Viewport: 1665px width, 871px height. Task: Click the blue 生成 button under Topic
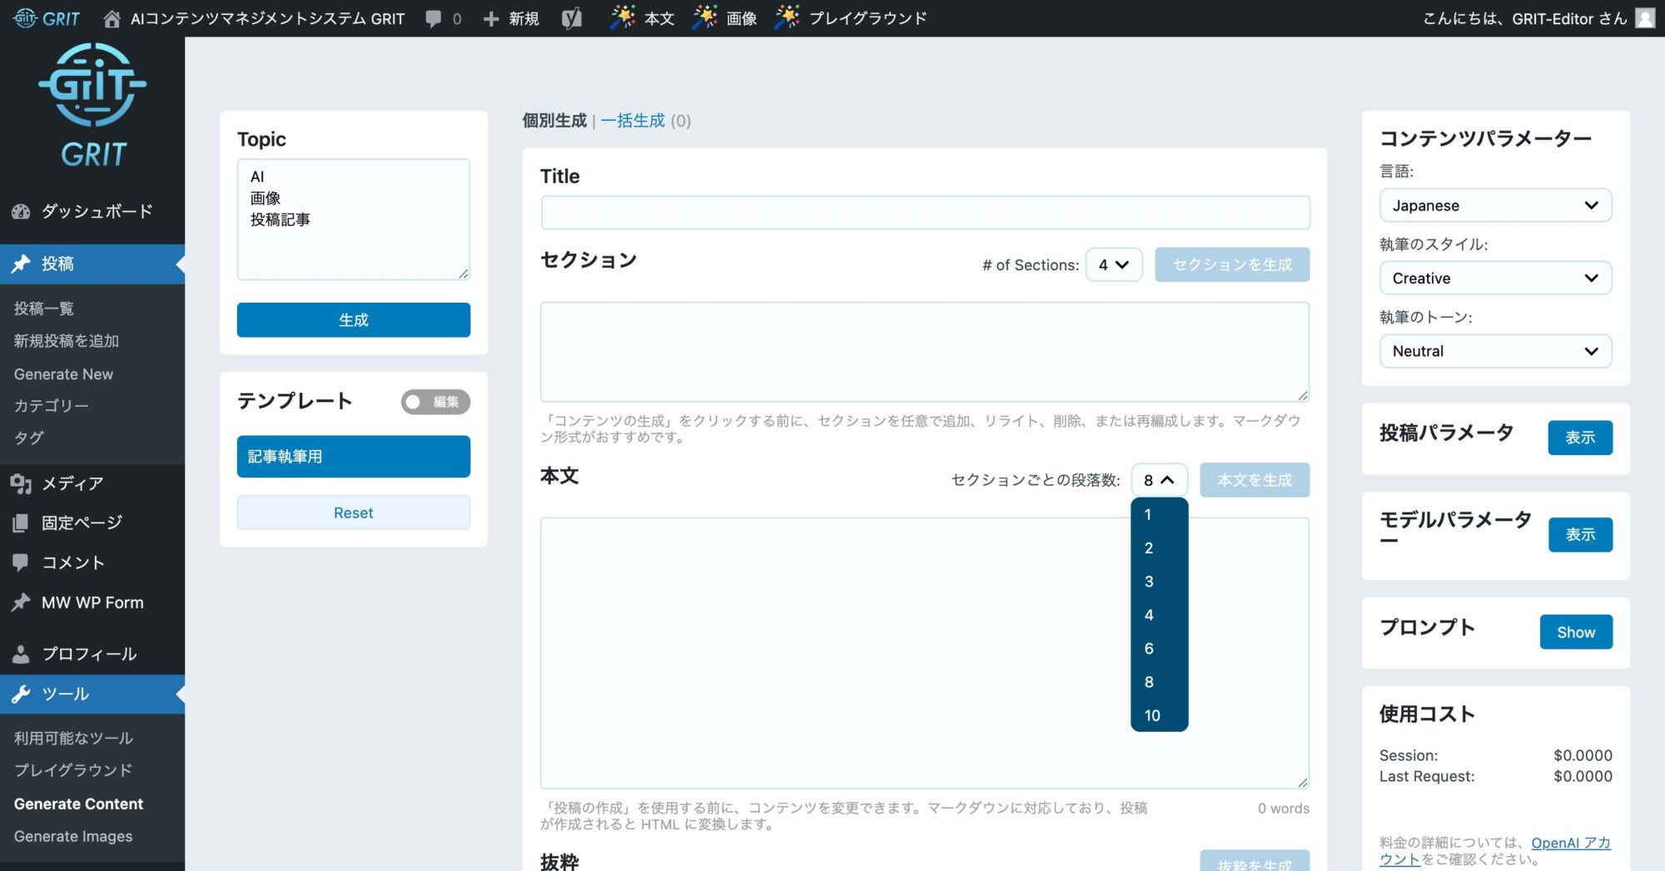(x=353, y=320)
